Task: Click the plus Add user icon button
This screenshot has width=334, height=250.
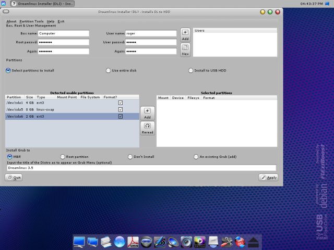Action: tap(185, 35)
